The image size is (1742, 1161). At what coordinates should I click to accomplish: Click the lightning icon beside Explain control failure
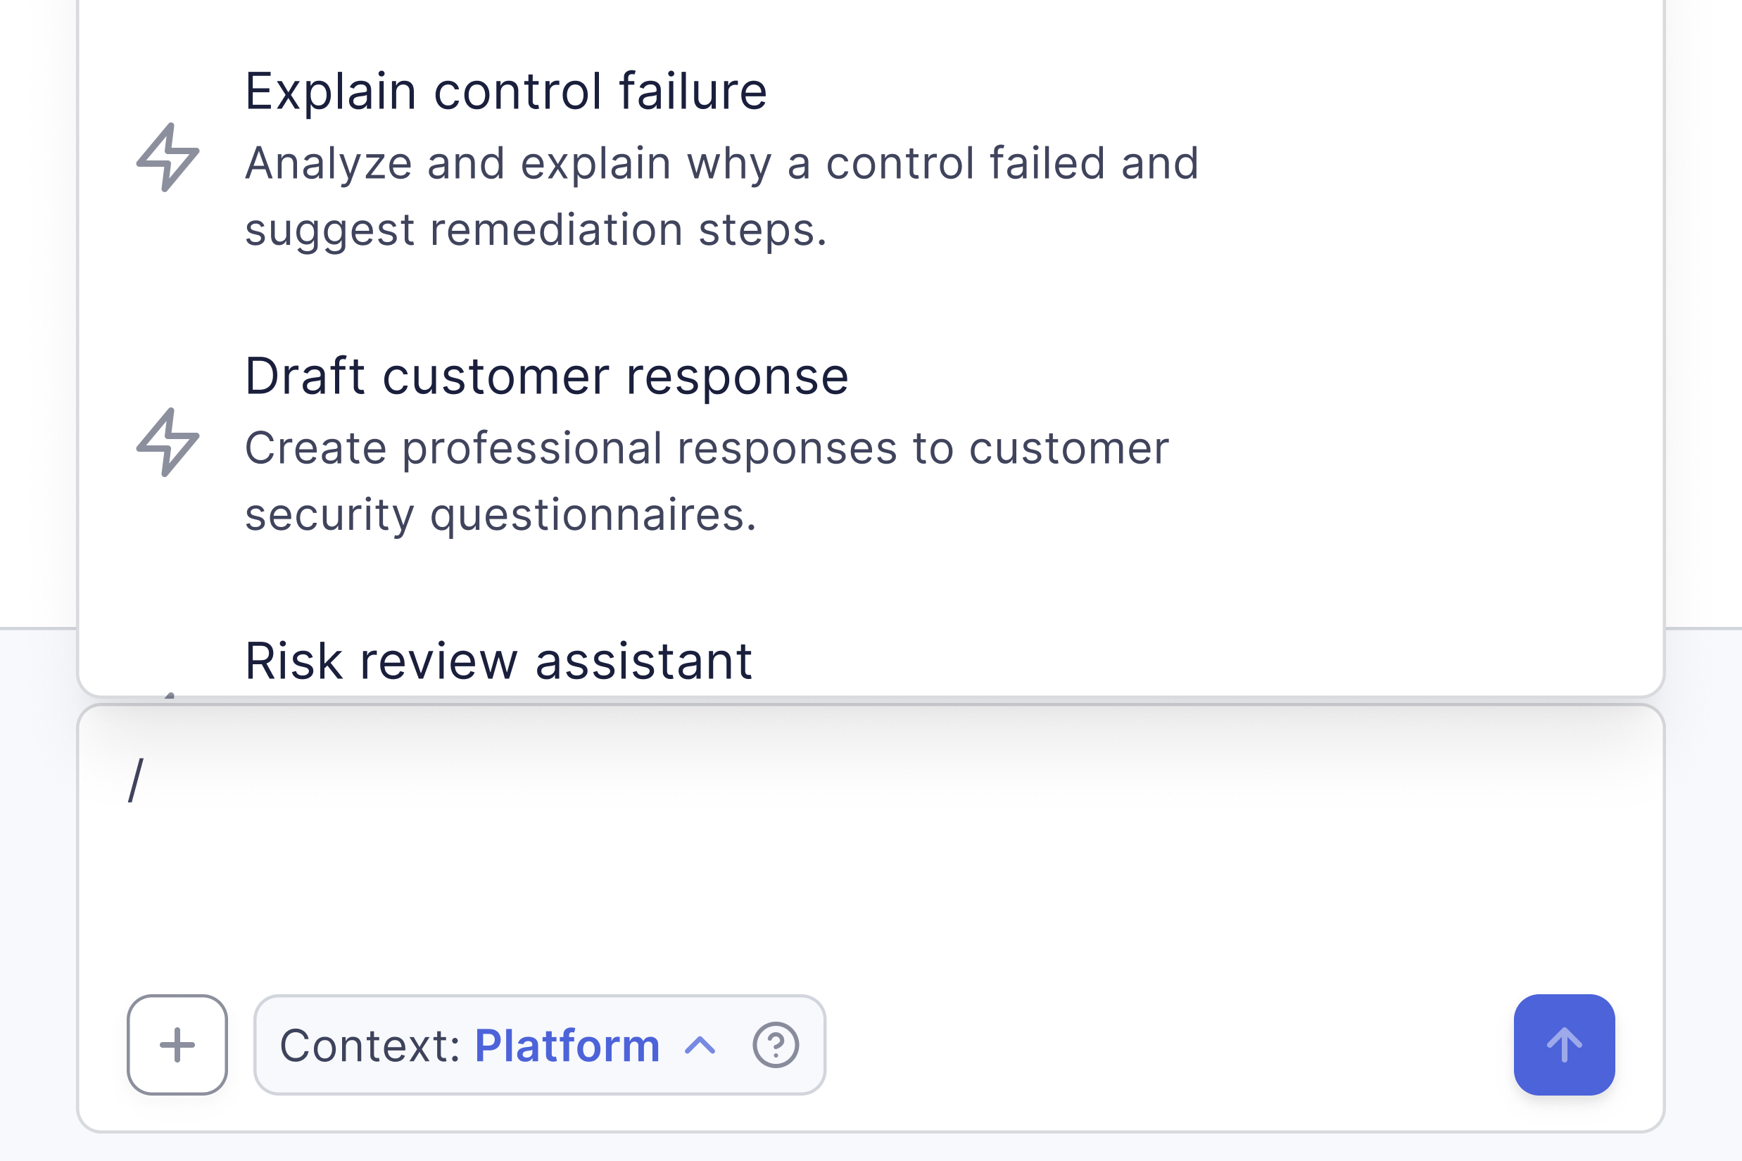168,158
